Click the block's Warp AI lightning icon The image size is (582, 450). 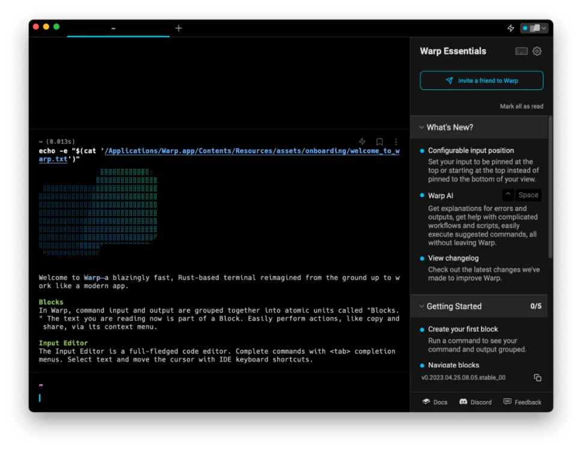363,142
